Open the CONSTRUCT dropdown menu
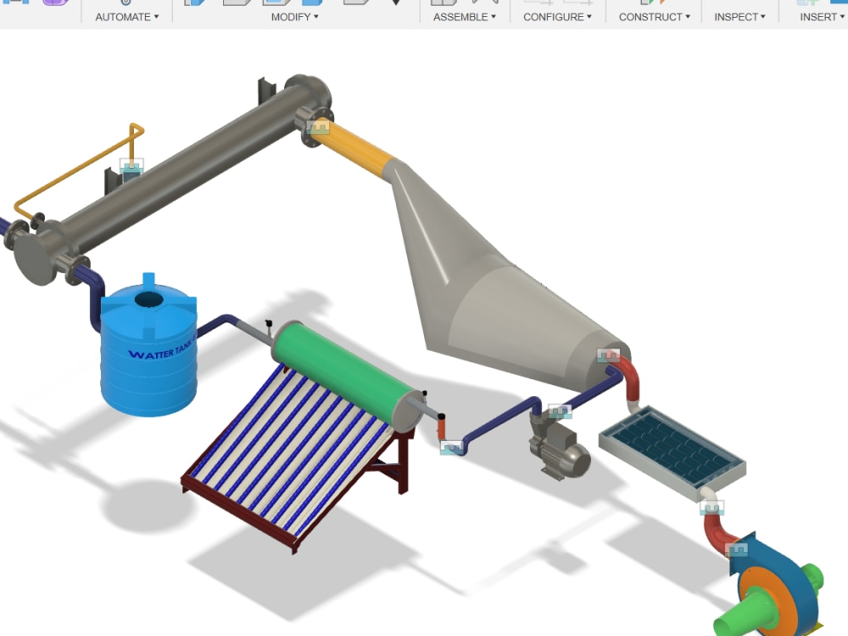The image size is (848, 636). [655, 17]
